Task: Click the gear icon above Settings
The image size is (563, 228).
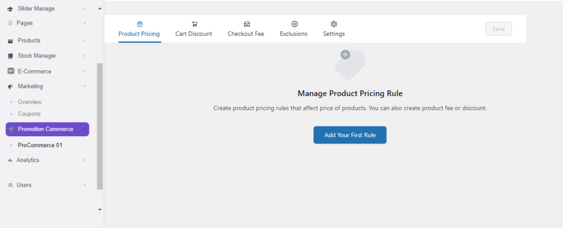Action: tap(334, 24)
